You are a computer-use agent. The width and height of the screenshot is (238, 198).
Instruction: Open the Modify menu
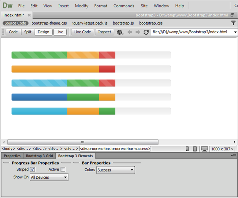click(x=82, y=6)
